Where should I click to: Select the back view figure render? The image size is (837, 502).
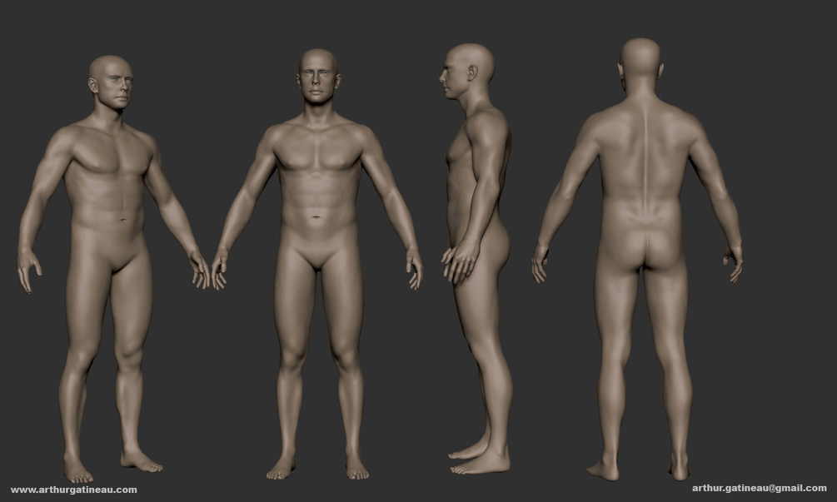pyautogui.click(x=637, y=259)
